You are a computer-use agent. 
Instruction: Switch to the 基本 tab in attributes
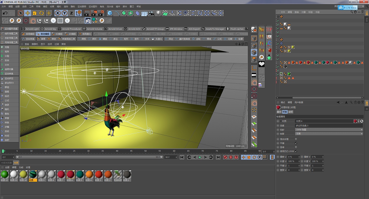pos(279,112)
